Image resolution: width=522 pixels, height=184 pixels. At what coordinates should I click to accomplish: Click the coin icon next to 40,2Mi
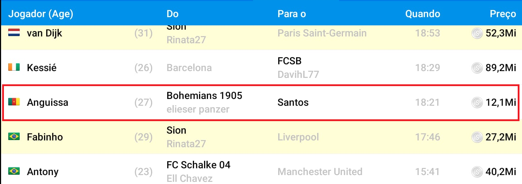[x=477, y=171]
